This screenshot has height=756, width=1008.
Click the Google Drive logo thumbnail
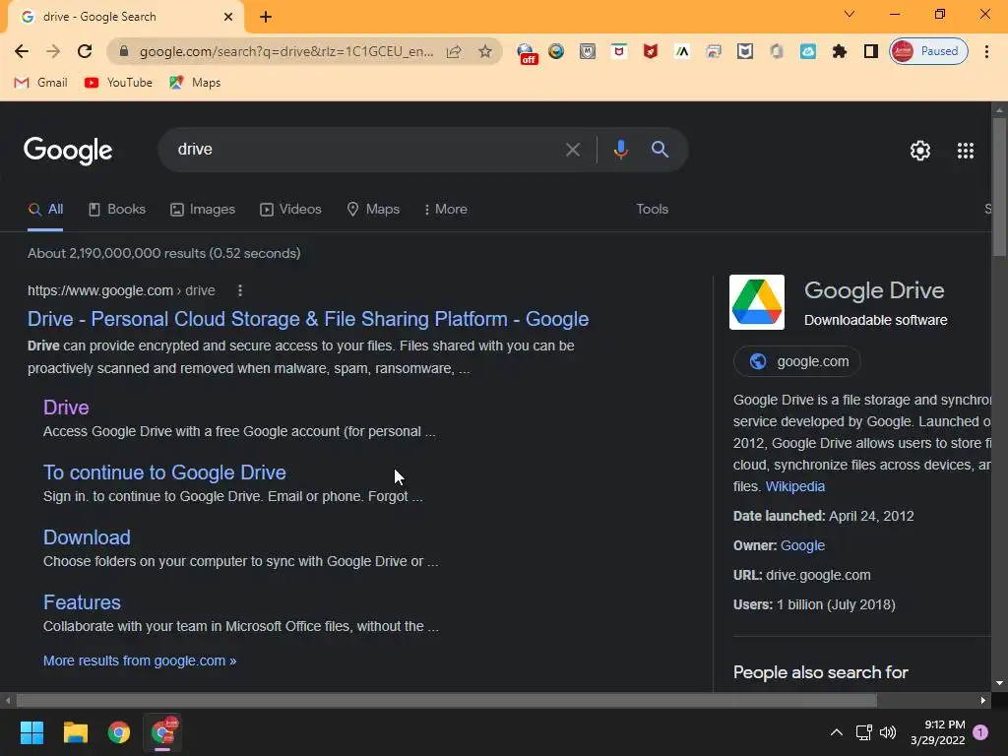(x=757, y=302)
